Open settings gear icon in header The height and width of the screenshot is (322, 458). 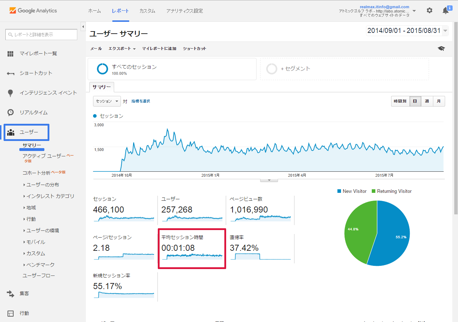tap(429, 11)
